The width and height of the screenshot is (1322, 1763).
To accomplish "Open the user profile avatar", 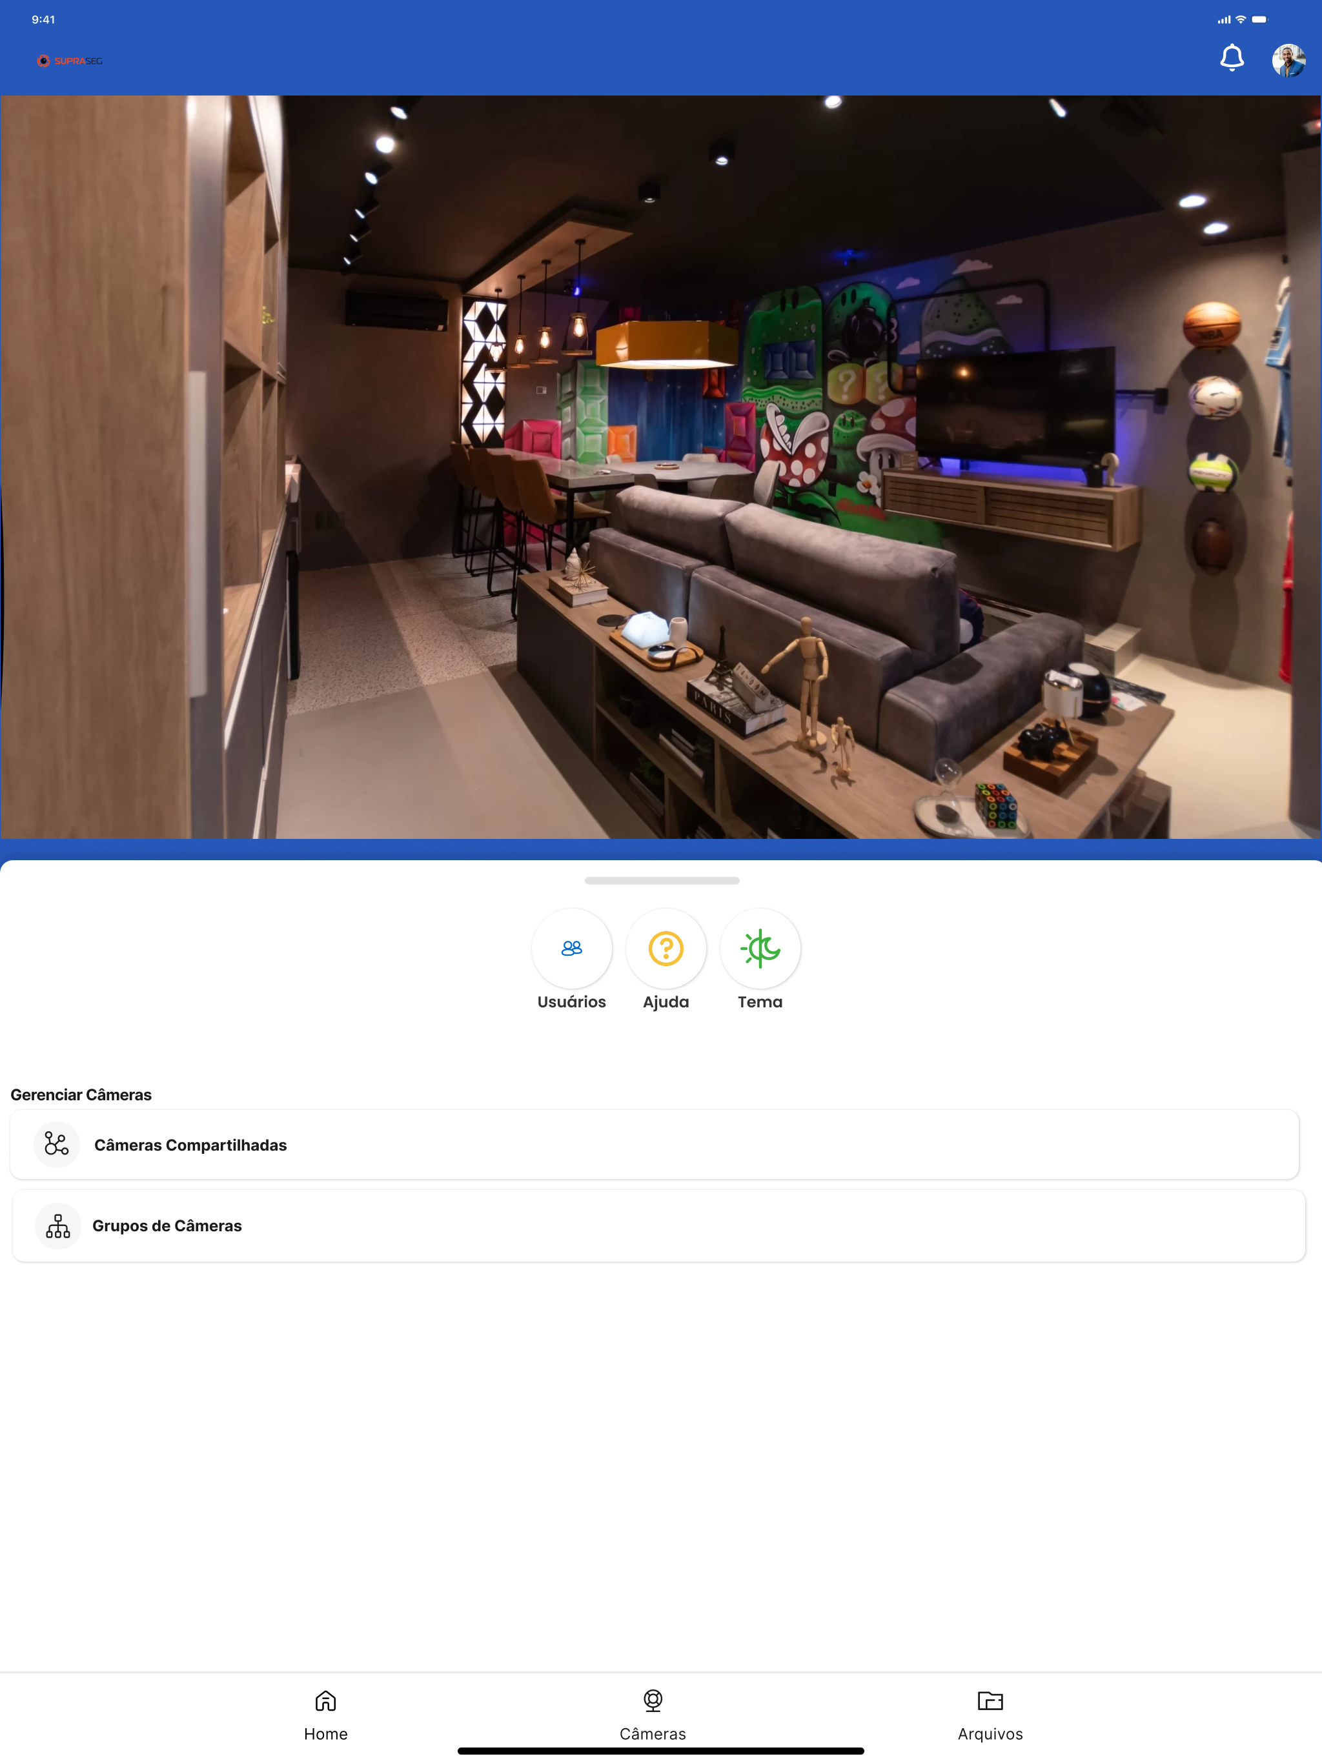I will click(1288, 60).
